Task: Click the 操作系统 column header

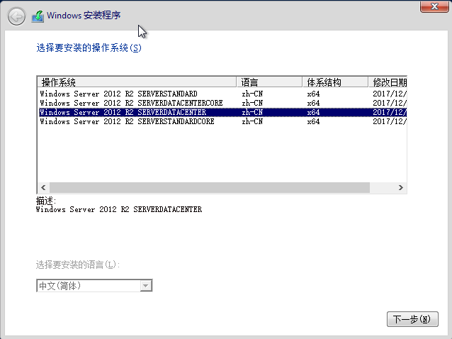Action: [x=137, y=82]
